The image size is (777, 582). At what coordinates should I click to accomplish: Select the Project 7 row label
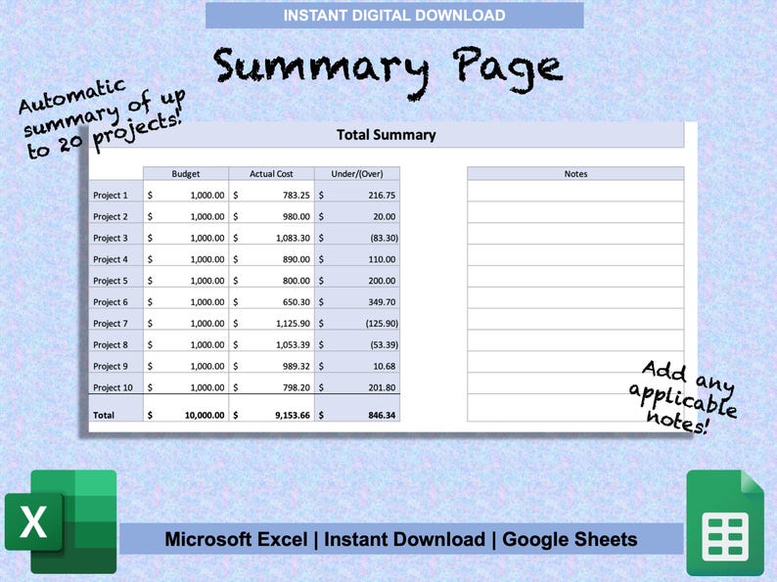click(115, 320)
